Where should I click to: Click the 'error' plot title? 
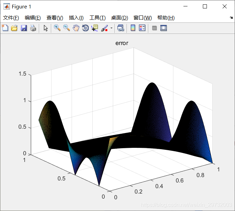click(x=122, y=43)
